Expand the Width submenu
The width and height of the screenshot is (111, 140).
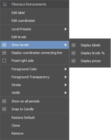(35, 93)
